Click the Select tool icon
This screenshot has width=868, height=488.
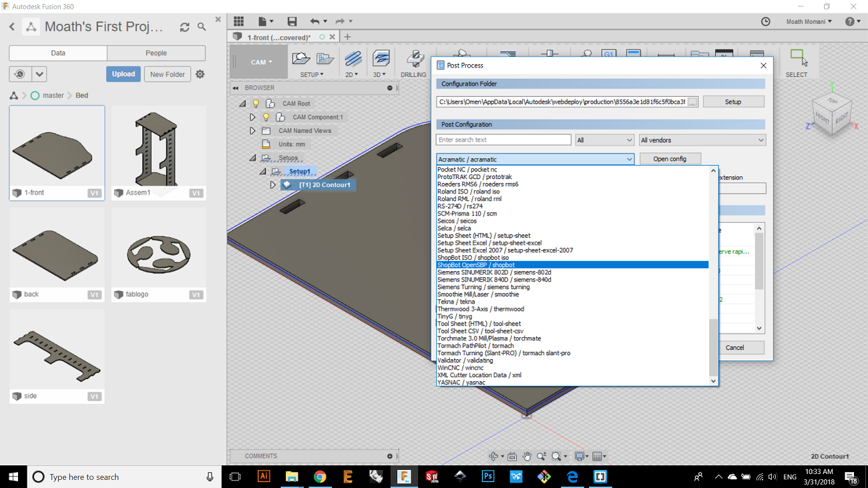click(798, 57)
